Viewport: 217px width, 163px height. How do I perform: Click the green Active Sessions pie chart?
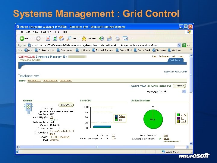click(153, 119)
